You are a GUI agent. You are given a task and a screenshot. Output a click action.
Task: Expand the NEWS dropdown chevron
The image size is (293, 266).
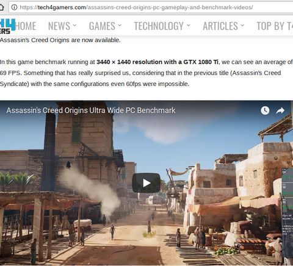coord(74,26)
